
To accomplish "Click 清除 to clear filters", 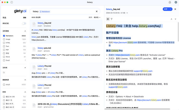I will tap(25, 18).
